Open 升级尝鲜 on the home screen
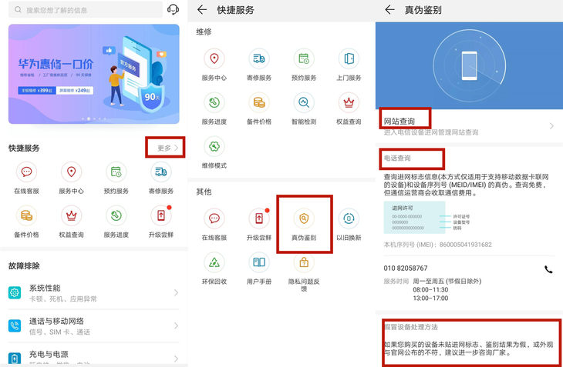Image resolution: width=563 pixels, height=367 pixels. (161, 222)
